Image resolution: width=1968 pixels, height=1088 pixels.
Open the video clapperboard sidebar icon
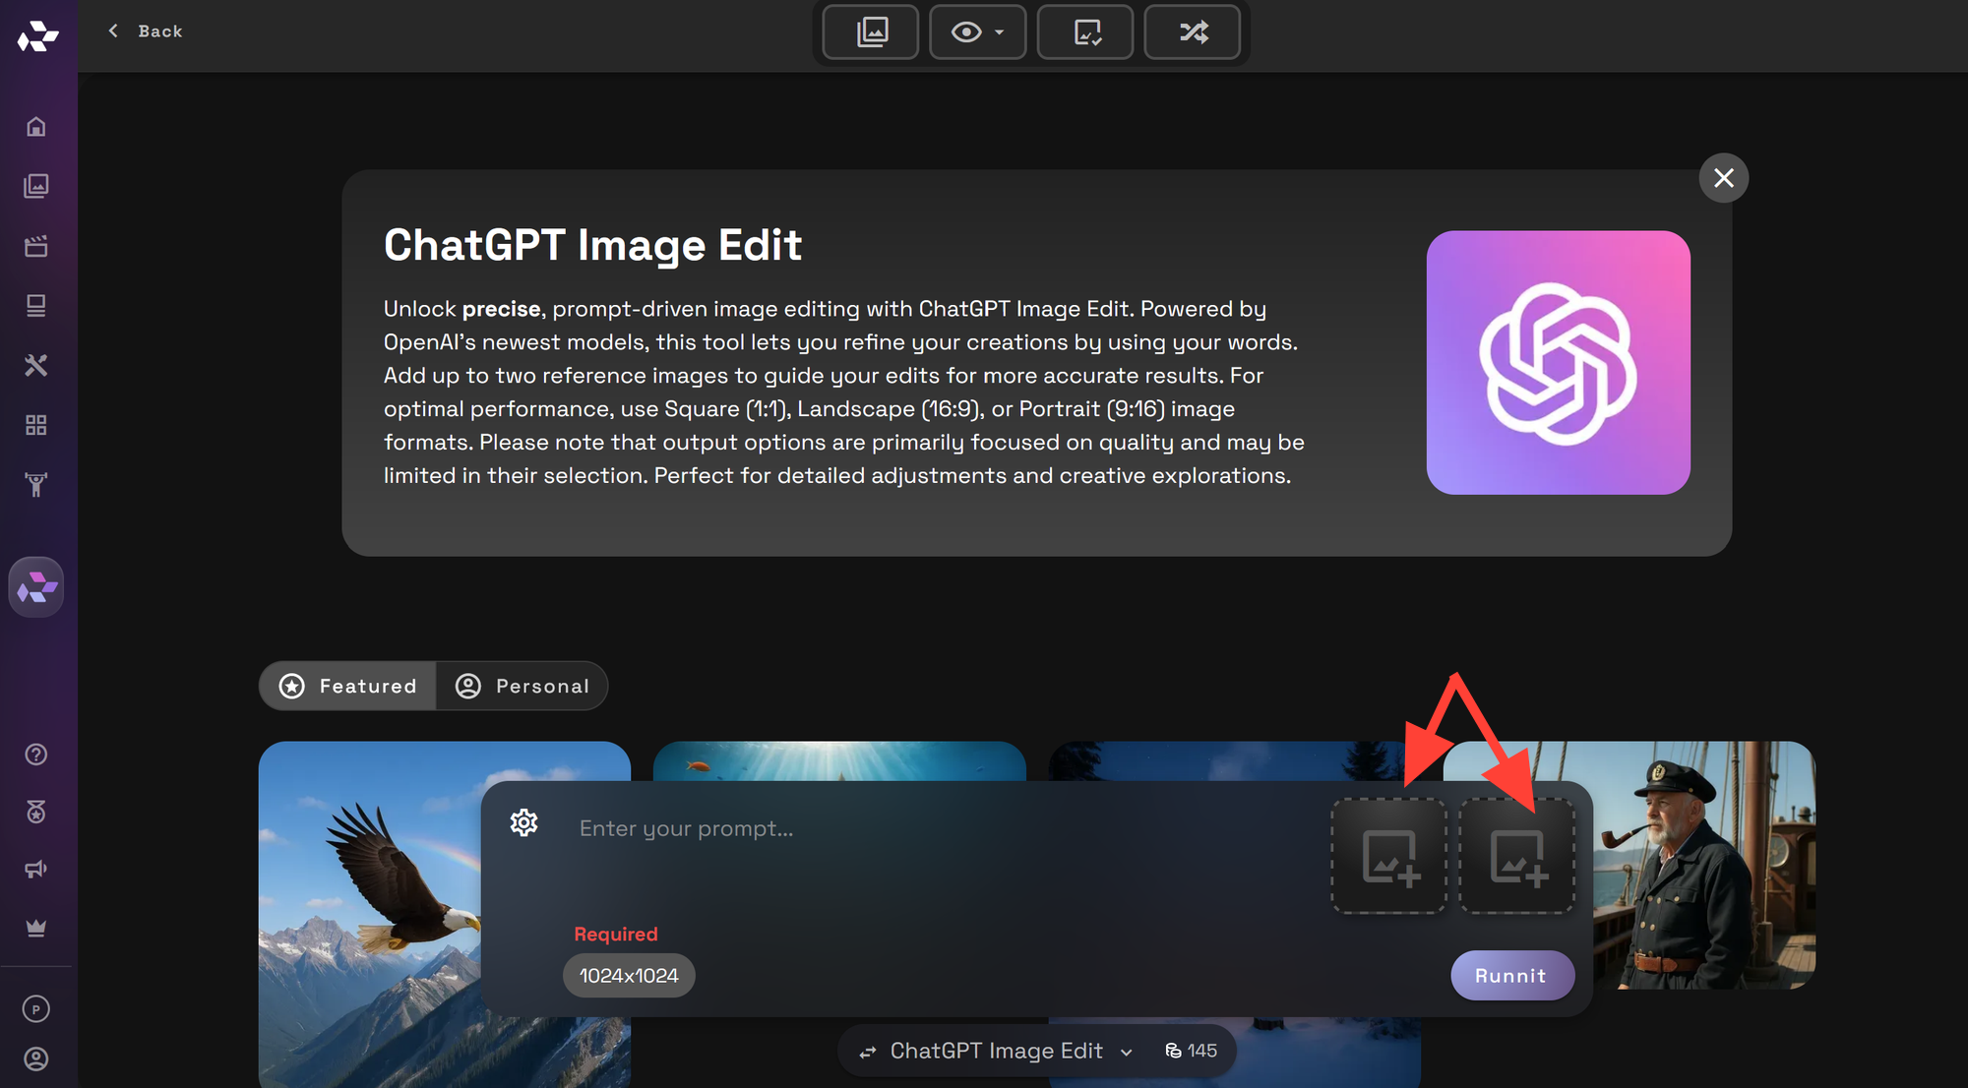(x=36, y=246)
